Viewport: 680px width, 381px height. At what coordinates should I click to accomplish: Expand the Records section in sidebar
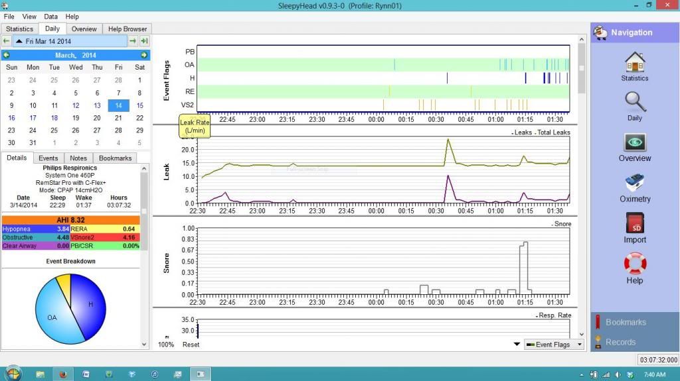click(620, 342)
